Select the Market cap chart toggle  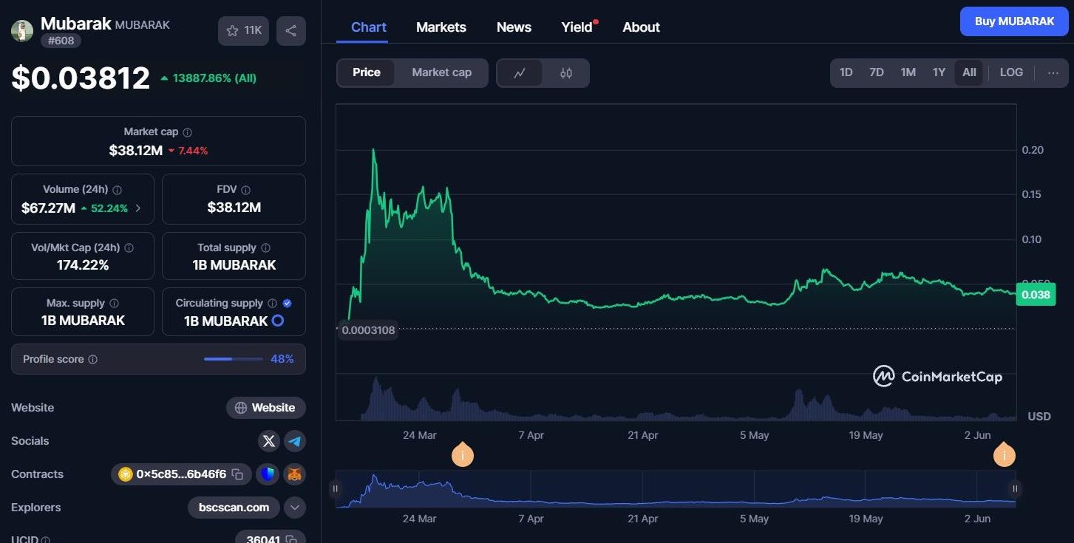[x=441, y=72]
